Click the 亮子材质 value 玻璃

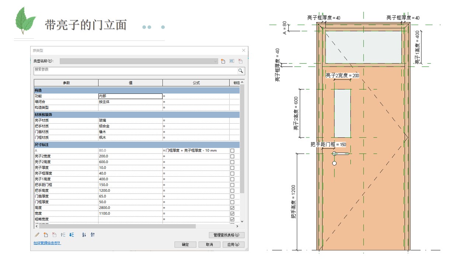coord(130,120)
